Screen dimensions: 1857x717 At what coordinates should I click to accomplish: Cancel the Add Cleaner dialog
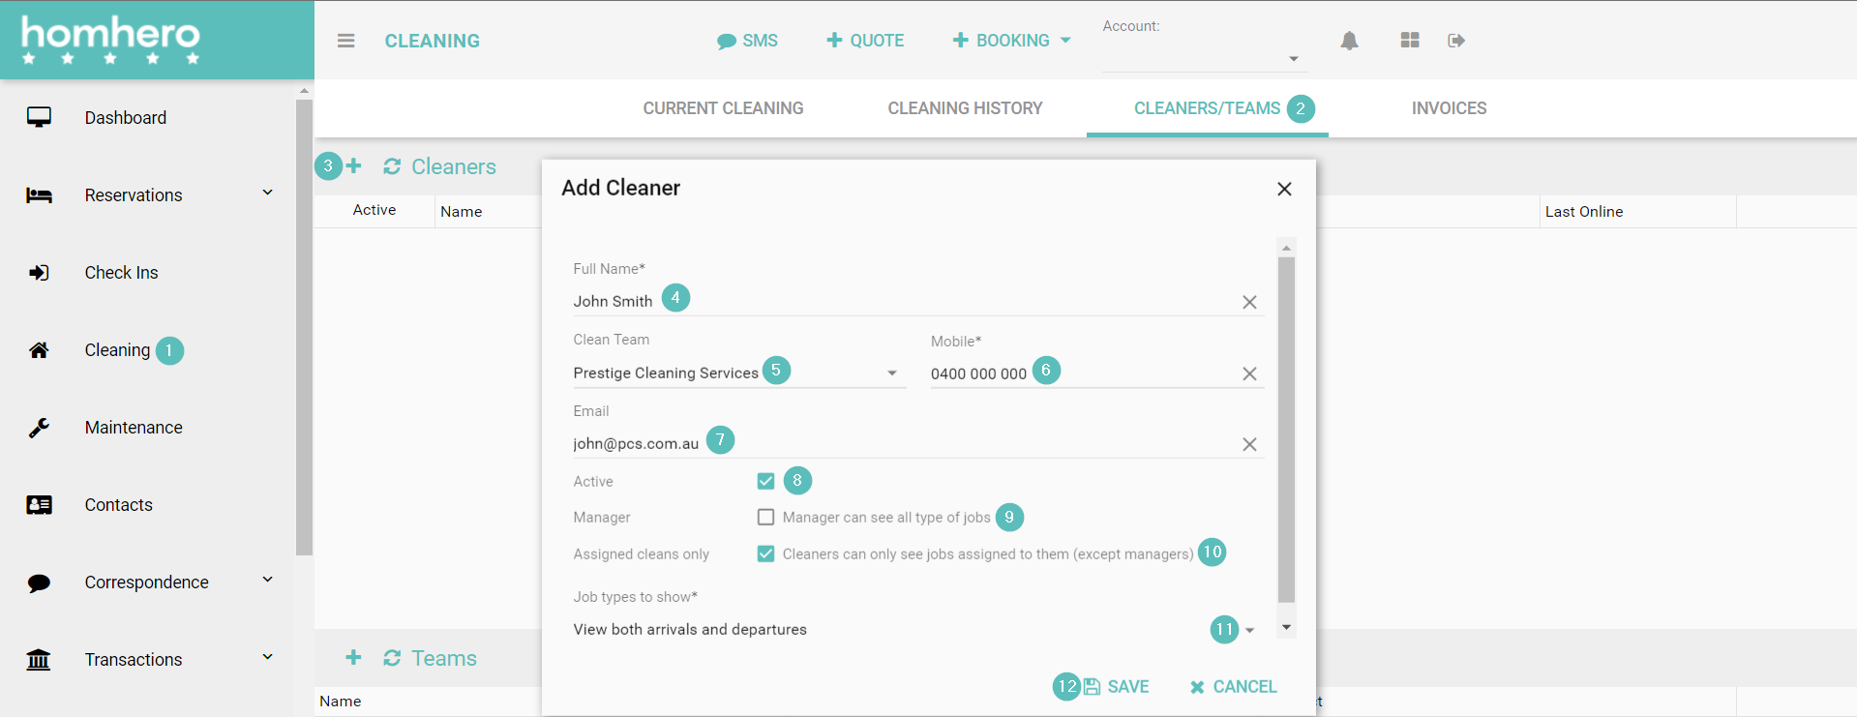1234,686
